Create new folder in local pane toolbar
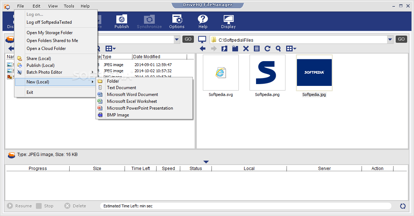 coord(235,49)
